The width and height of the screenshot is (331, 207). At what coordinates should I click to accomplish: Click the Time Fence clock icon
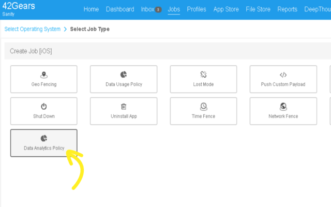pos(203,107)
